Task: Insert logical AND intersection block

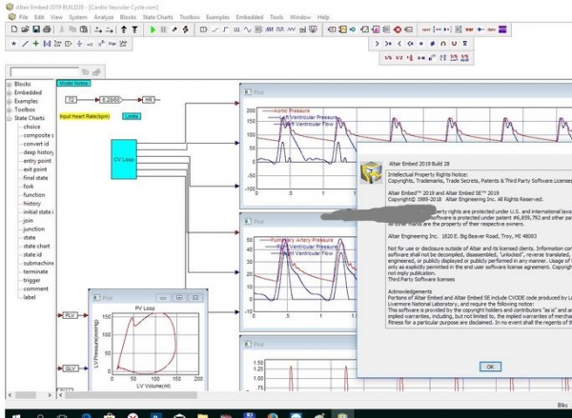Action: pyautogui.click(x=443, y=44)
